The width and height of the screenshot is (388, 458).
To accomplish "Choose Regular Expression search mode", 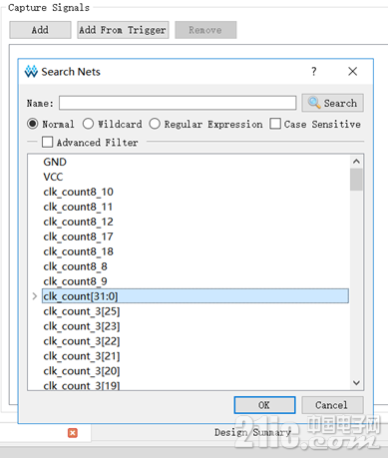I will click(155, 124).
